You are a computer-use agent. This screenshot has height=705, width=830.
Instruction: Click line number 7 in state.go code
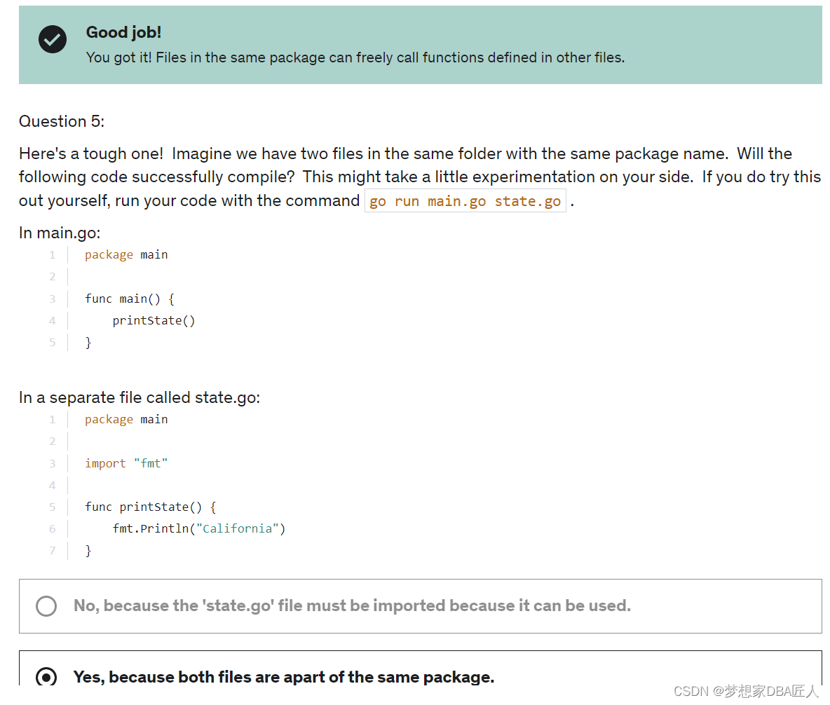pyautogui.click(x=52, y=551)
